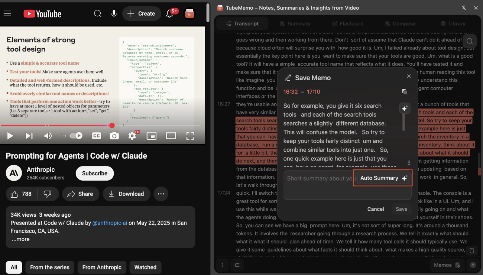Screen dimensions: 483x275
Task: Open TubeMemo vertical dots menu
Action: [222, 265]
